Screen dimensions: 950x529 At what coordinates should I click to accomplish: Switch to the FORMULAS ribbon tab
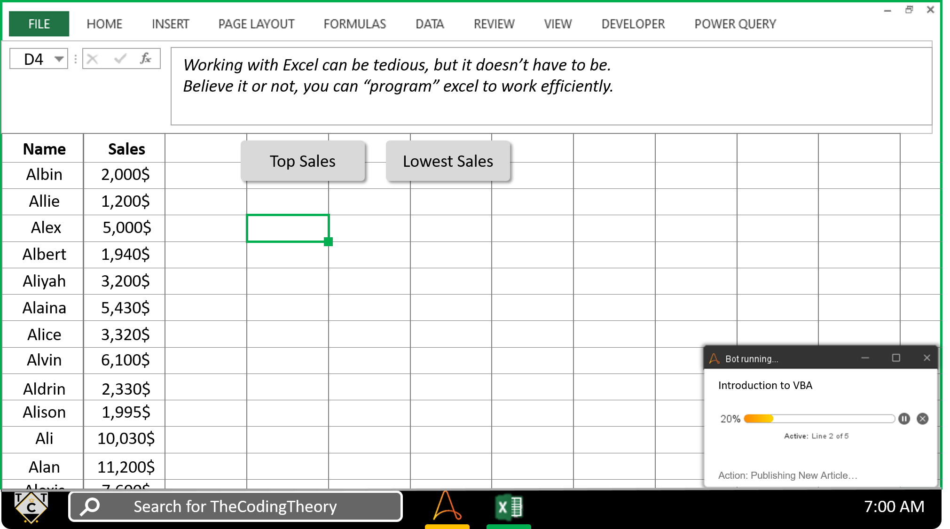354,23
